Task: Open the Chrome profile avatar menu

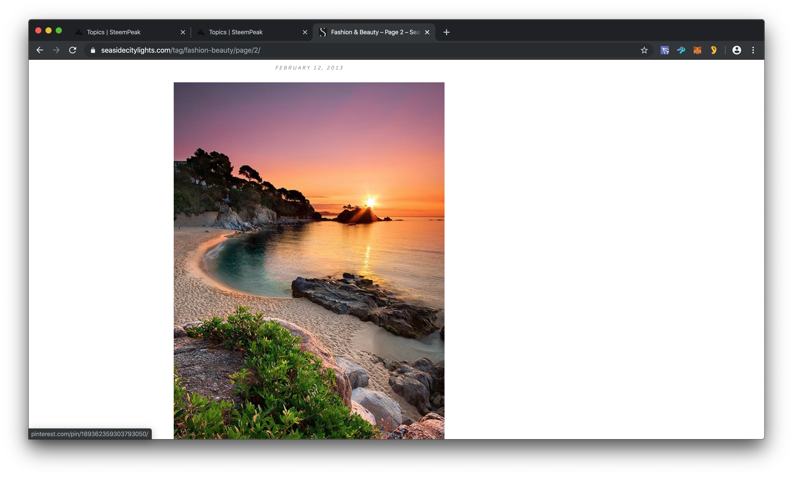Action: (737, 50)
